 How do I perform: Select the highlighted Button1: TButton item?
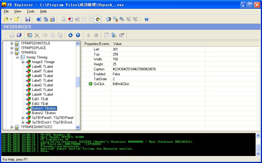[x=44, y=108]
